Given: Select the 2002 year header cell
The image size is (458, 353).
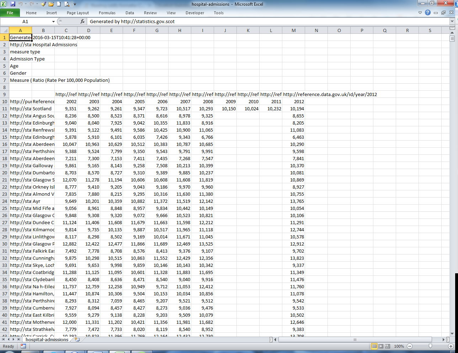Looking at the screenshot, I should 66,102.
